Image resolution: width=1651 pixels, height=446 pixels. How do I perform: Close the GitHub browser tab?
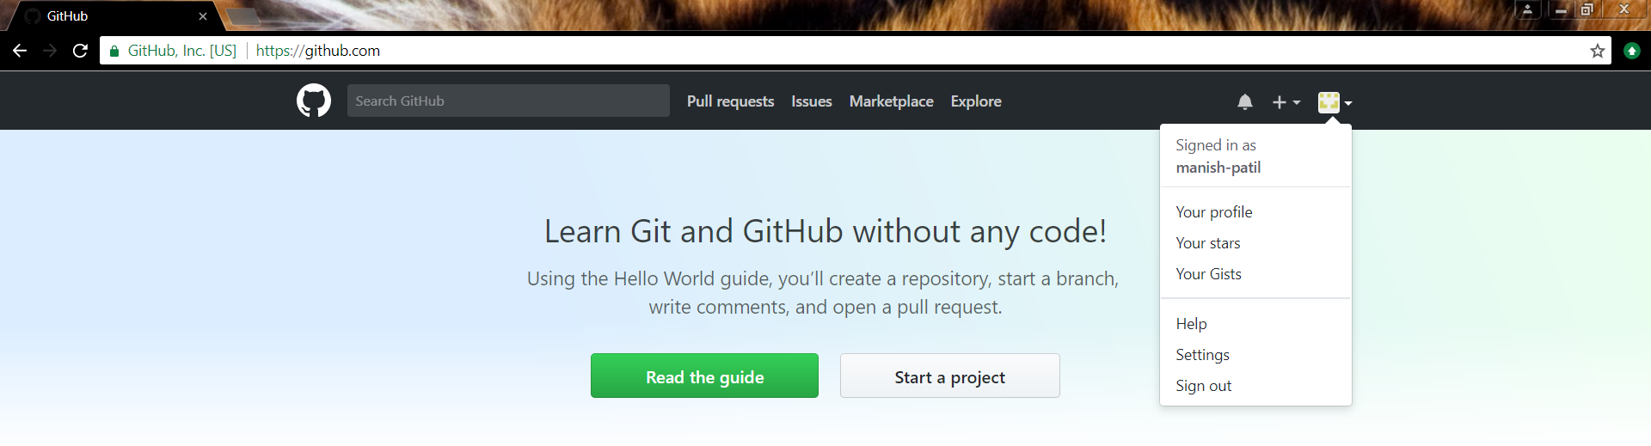tap(203, 16)
